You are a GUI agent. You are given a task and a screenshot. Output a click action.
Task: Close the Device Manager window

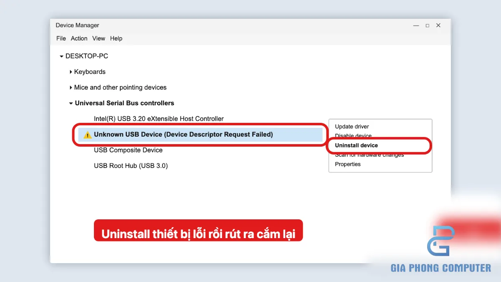tap(438, 25)
